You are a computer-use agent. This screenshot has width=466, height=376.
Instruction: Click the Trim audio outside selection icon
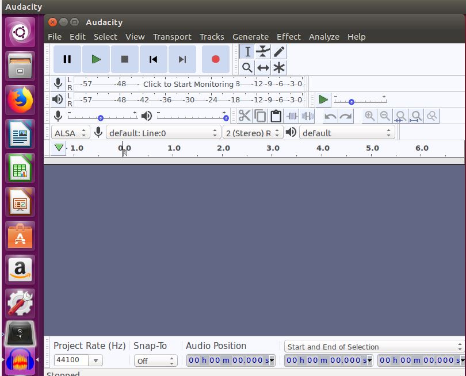(x=293, y=116)
